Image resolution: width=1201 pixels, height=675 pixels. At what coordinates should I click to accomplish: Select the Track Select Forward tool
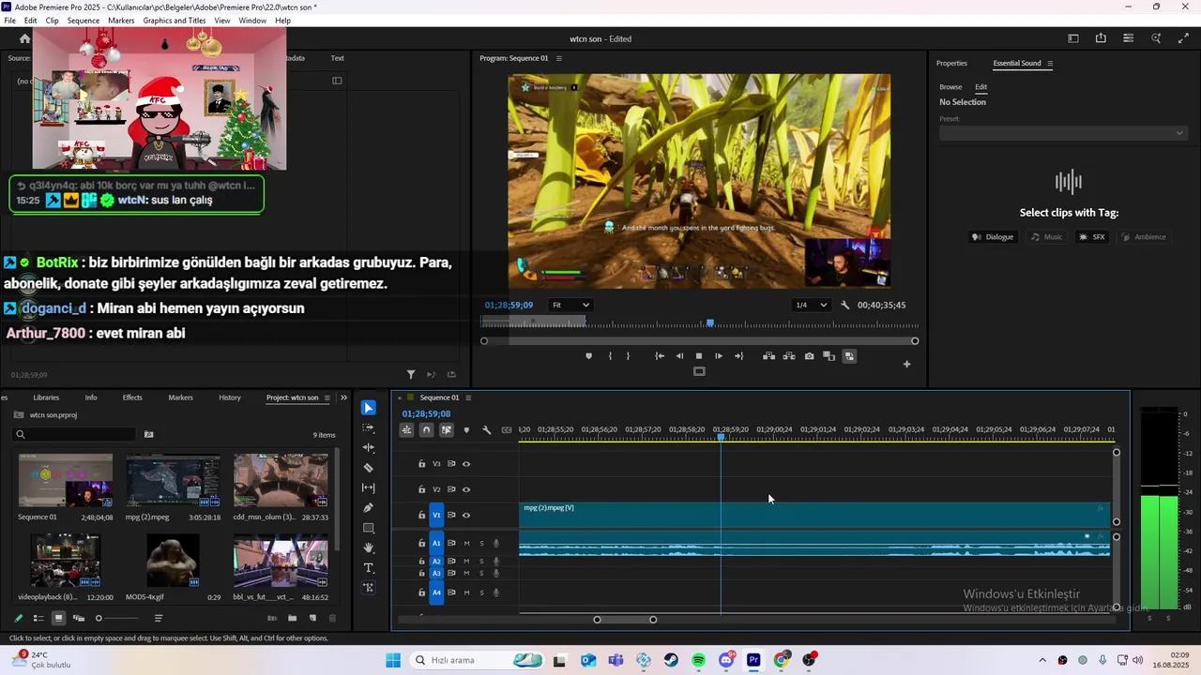(369, 427)
